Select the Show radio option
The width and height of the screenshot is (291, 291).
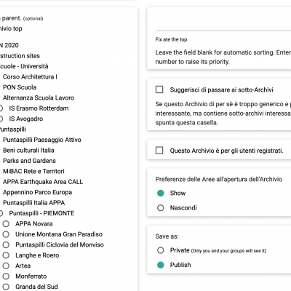(x=161, y=193)
